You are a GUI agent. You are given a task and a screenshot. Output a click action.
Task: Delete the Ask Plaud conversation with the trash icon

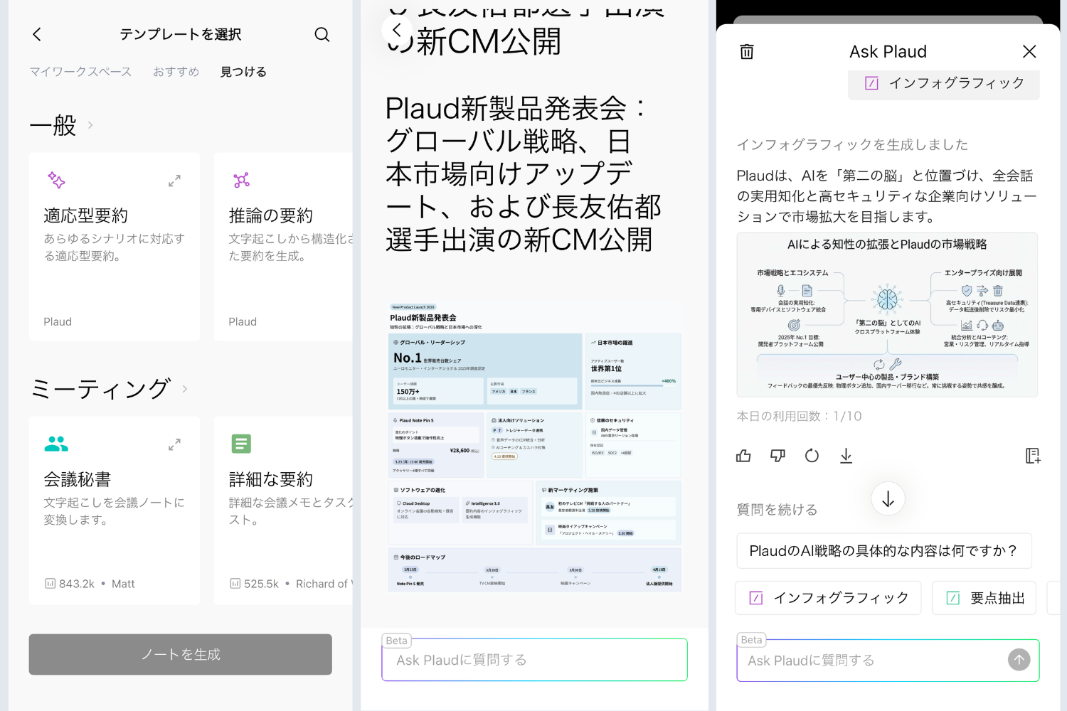tap(747, 51)
